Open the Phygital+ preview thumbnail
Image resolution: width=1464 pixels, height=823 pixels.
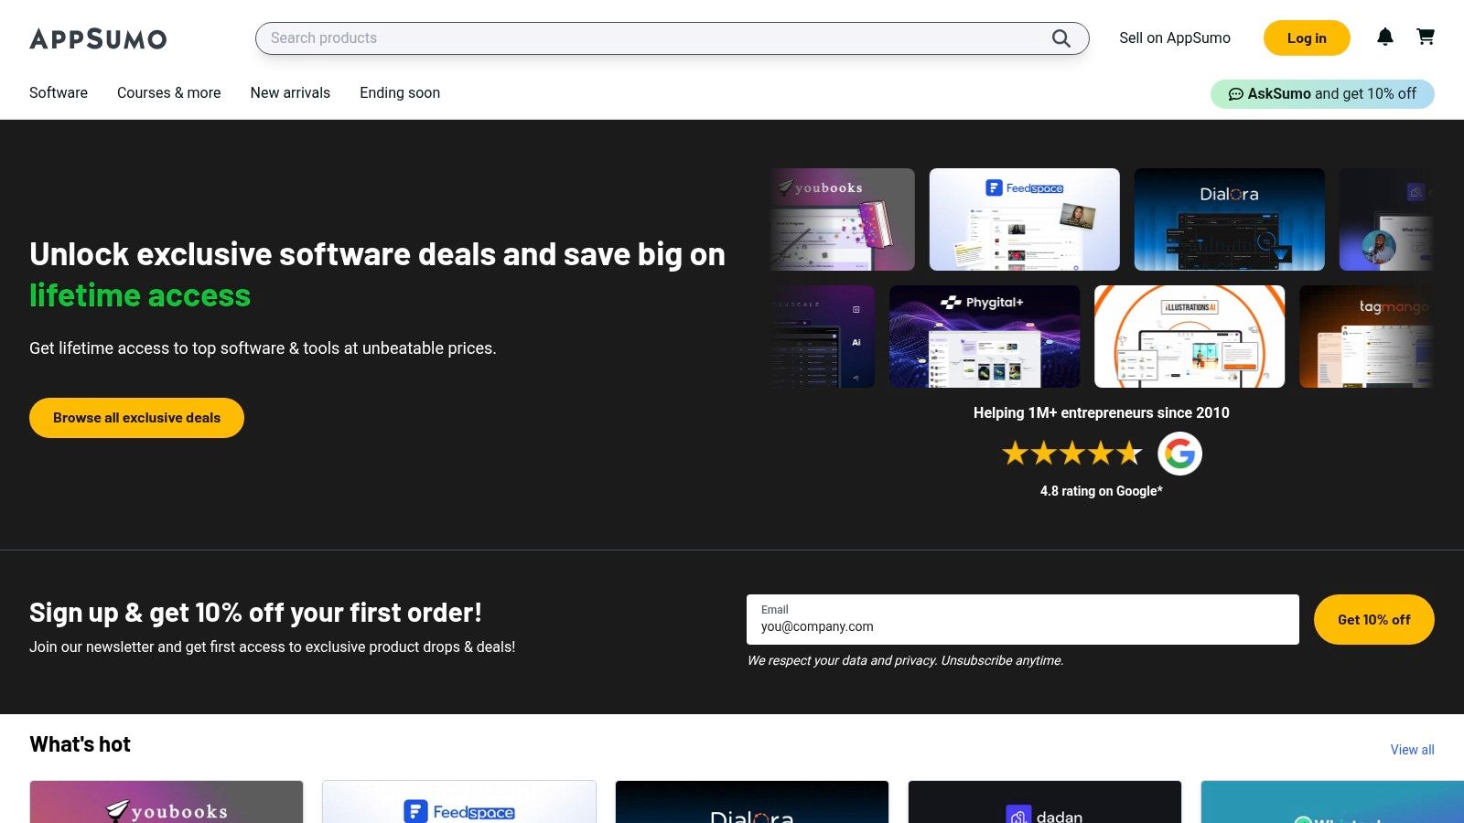pyautogui.click(x=985, y=336)
